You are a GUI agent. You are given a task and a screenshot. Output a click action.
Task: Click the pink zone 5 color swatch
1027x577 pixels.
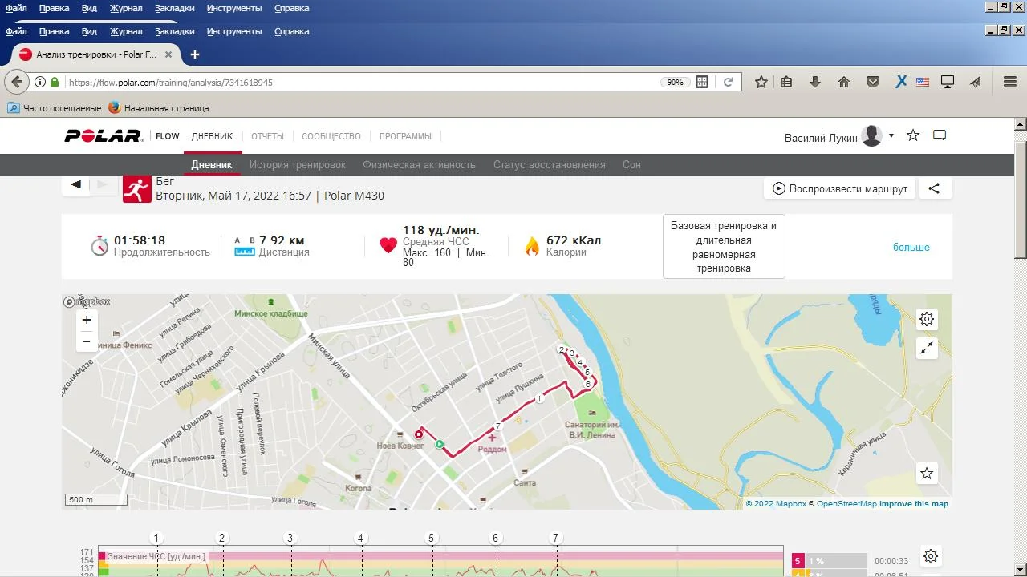(x=798, y=561)
